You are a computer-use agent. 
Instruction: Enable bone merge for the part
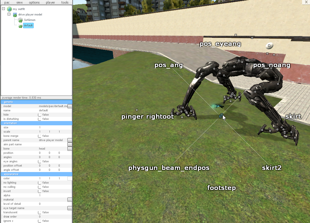click(40, 136)
